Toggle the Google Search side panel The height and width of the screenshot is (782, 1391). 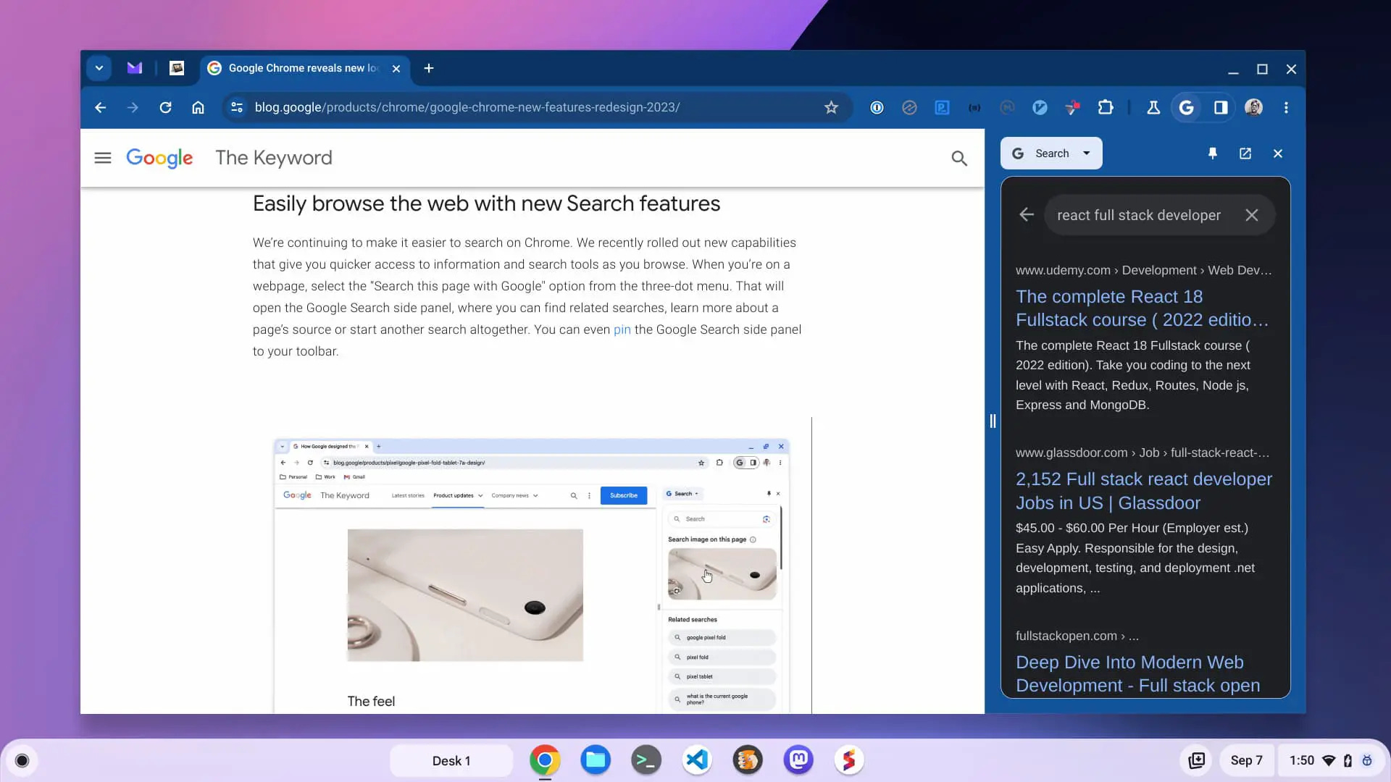(x=1186, y=108)
